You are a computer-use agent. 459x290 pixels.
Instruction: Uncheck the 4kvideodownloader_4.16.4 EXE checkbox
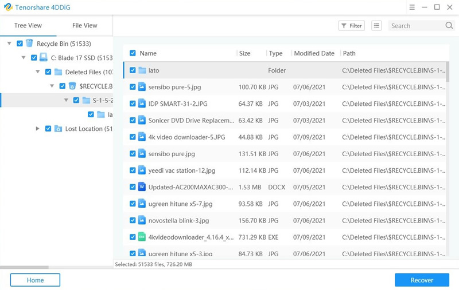point(133,237)
